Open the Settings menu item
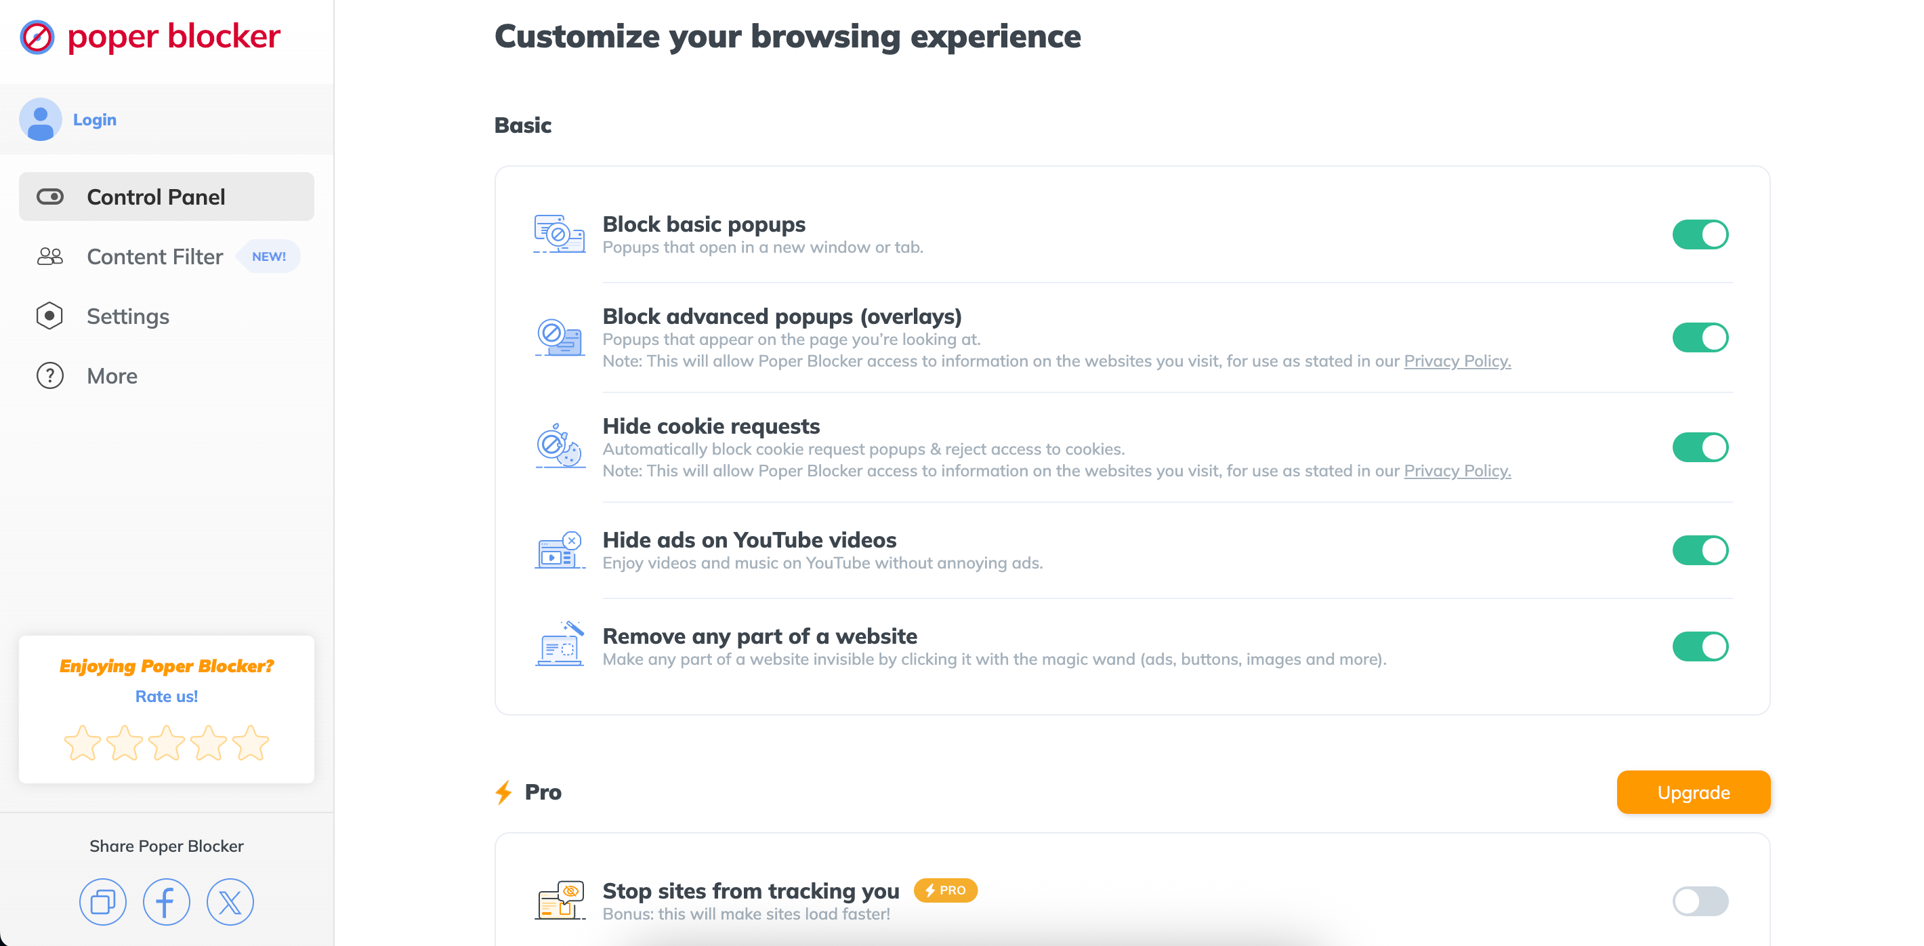1924x946 pixels. (128, 316)
